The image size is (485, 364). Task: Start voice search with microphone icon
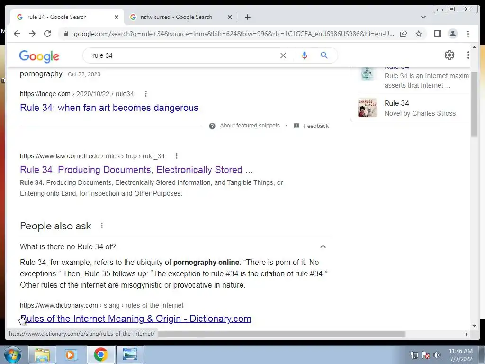click(x=305, y=55)
